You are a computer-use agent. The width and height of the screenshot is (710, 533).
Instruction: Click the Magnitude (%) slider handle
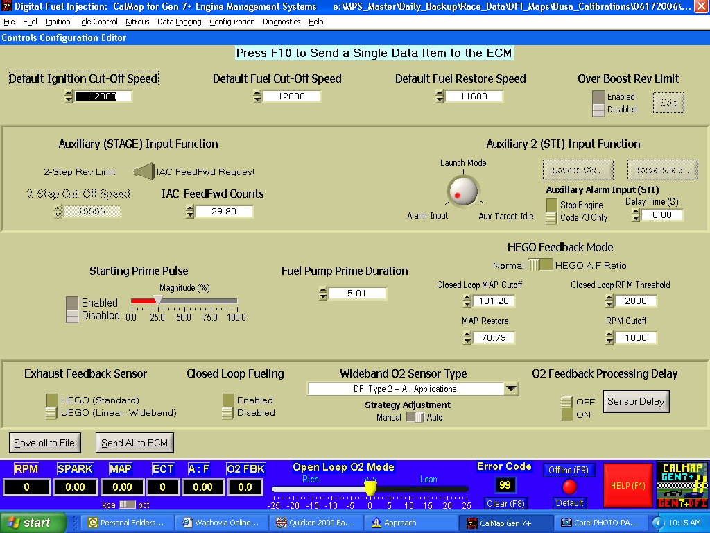click(x=157, y=300)
